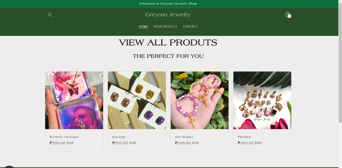Click the Butterfly Necklace title link

[x=64, y=137]
